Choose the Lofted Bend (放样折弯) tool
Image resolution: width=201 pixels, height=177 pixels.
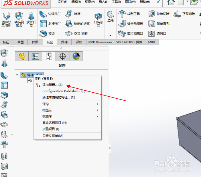pyautogui.click(x=31, y=20)
